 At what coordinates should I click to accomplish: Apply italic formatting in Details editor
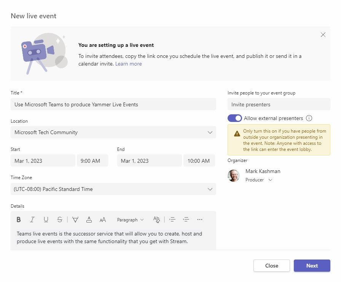point(32,220)
